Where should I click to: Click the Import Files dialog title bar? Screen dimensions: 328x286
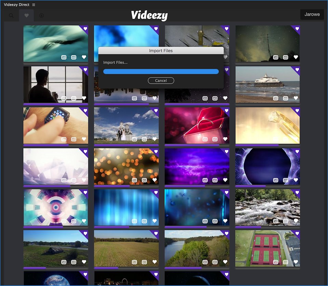click(x=161, y=51)
